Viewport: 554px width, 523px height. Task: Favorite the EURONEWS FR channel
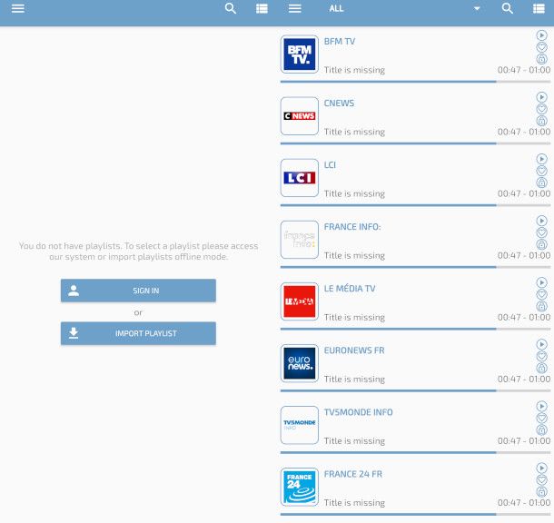pyautogui.click(x=541, y=356)
